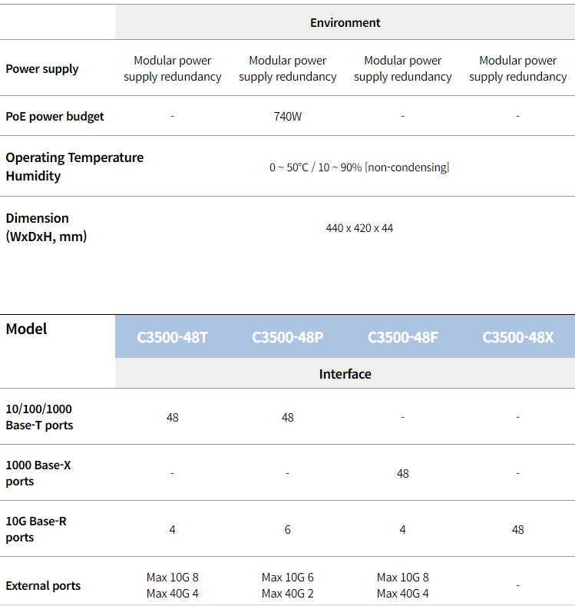575x606 pixels.
Task: Select the Operating Temperature Humidity label
Action: click(x=74, y=167)
